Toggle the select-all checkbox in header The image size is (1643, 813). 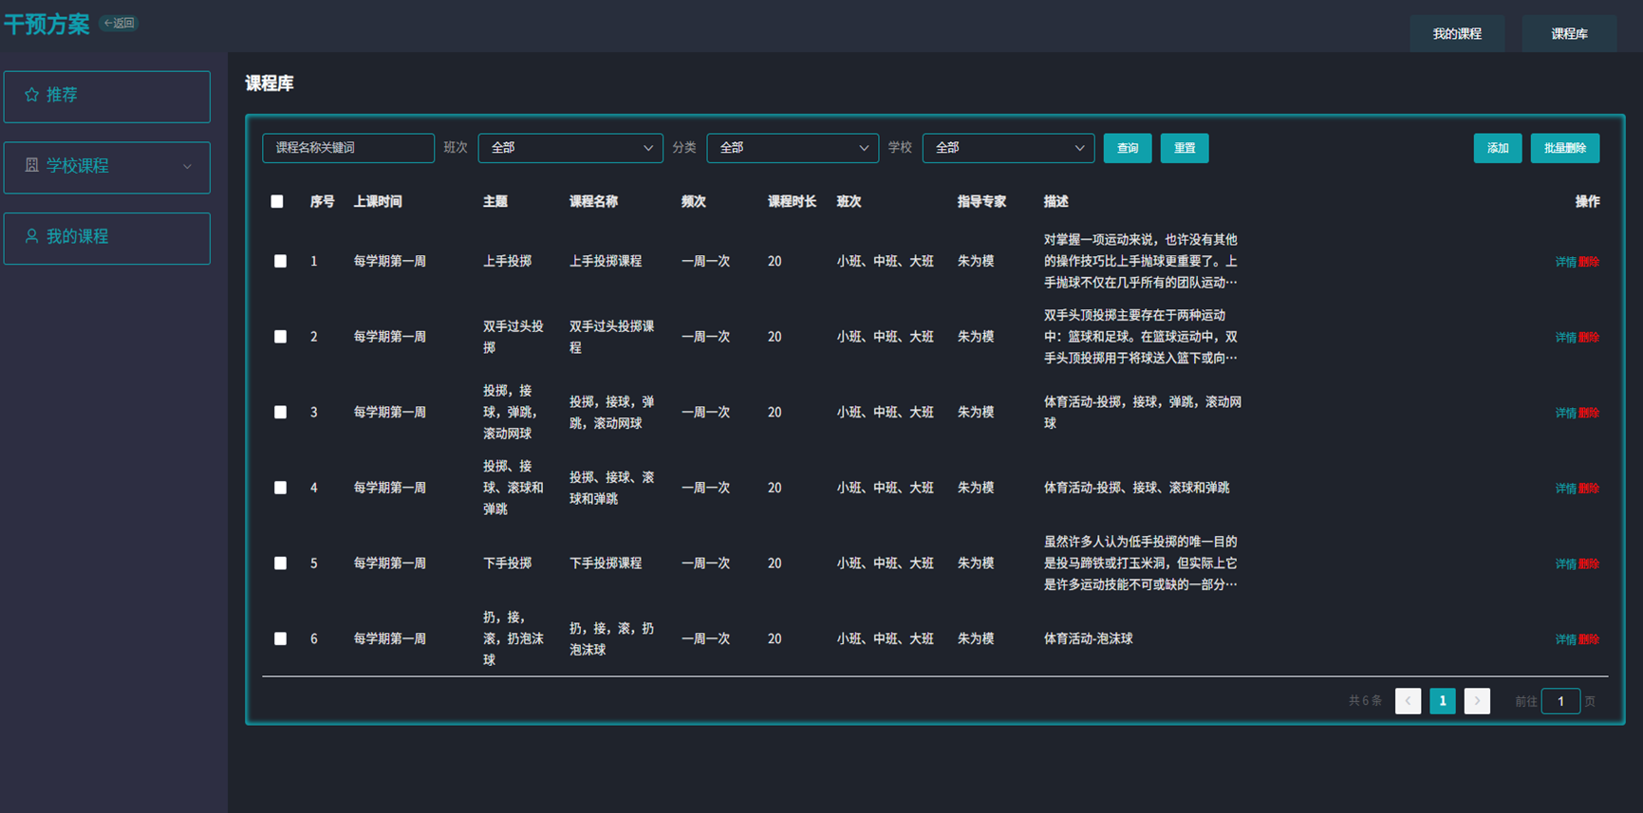[x=277, y=201]
